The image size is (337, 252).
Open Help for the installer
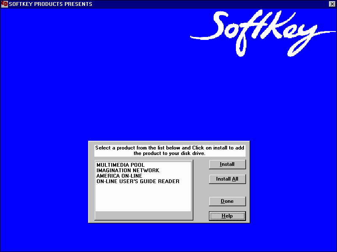pos(227,216)
